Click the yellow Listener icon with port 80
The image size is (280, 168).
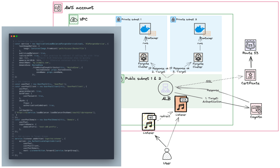click(x=149, y=121)
